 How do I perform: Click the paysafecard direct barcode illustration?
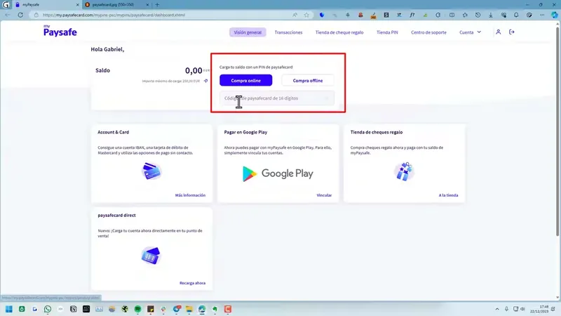pos(151,256)
